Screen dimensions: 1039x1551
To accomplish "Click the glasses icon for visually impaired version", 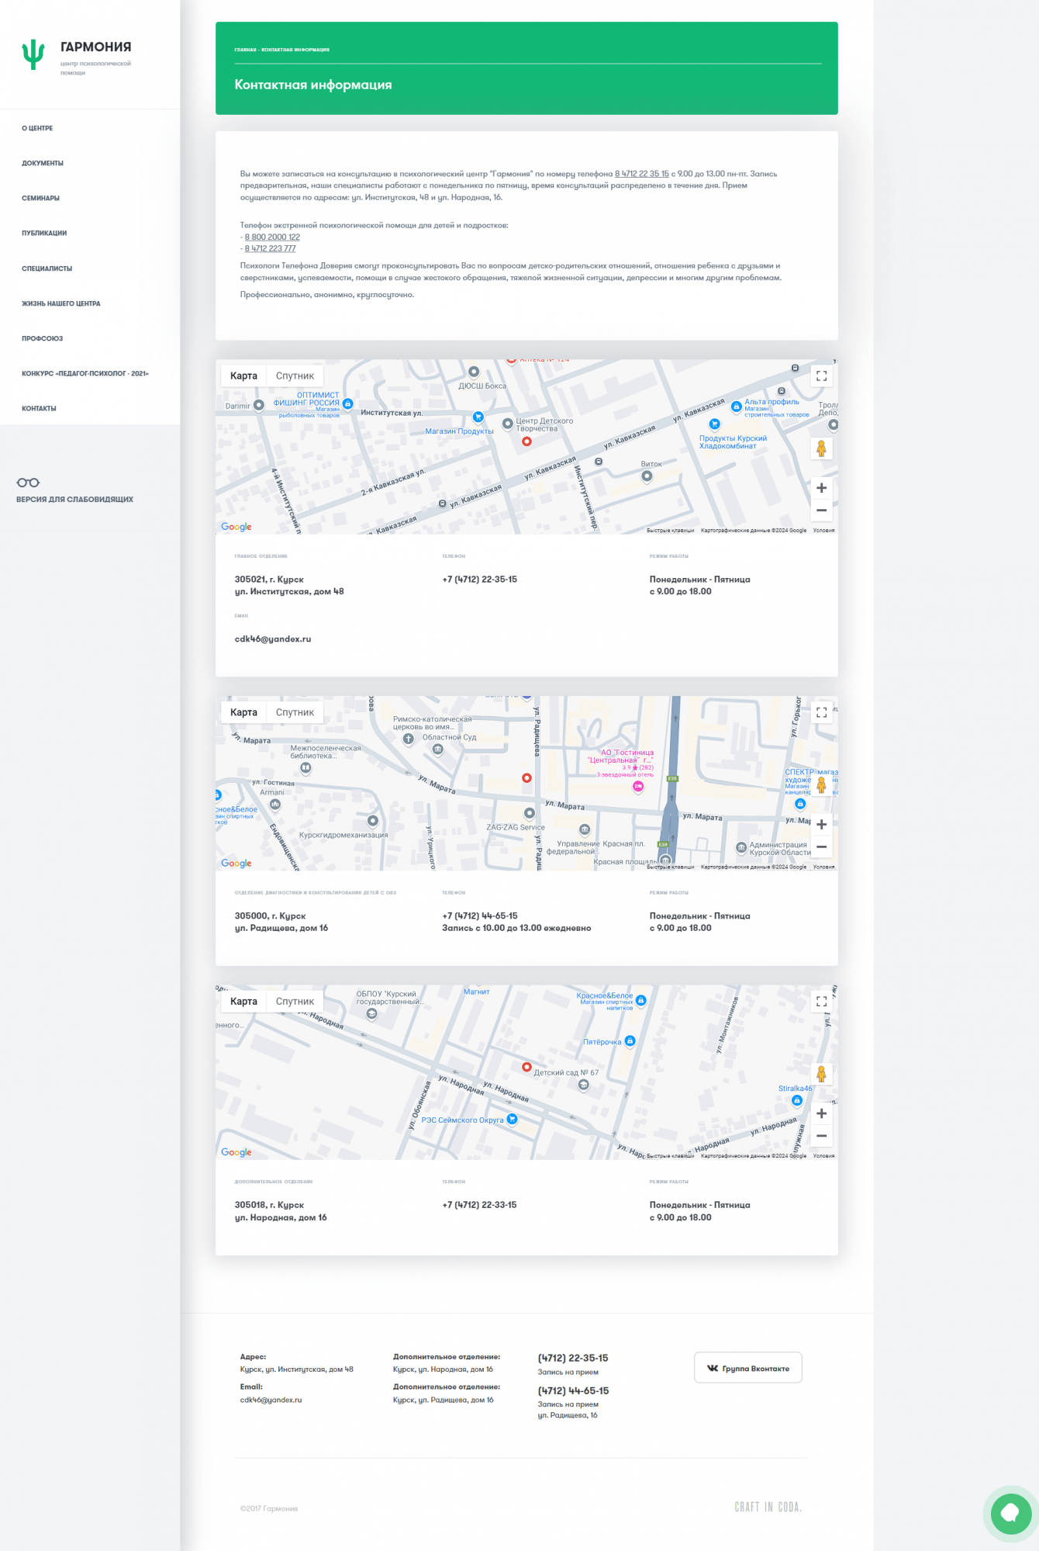I will click(x=28, y=483).
